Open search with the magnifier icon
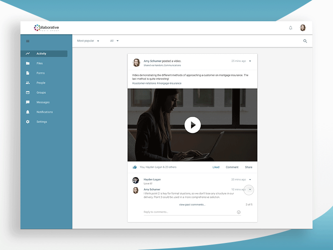 point(305,41)
